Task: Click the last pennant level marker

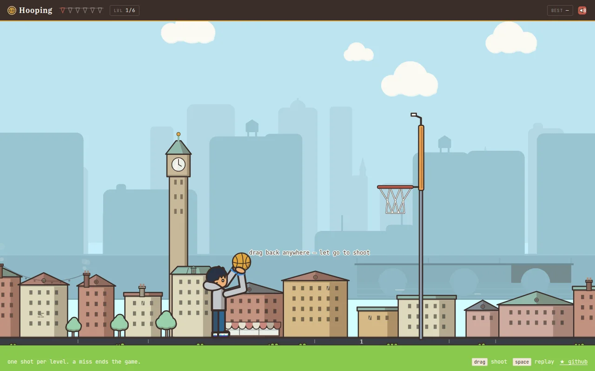Action: coord(100,10)
